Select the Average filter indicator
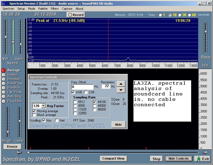 pyautogui.click(x=4, y=70)
